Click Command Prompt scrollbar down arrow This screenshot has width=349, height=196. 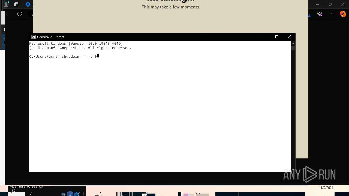coord(293,170)
